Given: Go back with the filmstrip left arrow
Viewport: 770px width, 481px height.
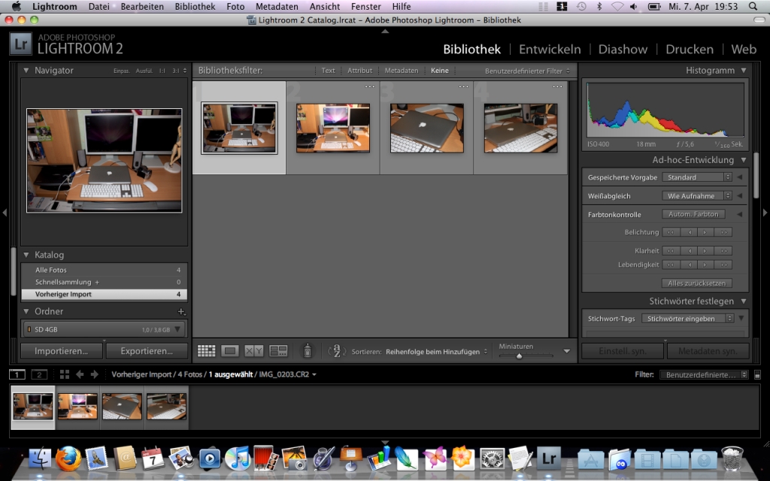Looking at the screenshot, I should (80, 374).
